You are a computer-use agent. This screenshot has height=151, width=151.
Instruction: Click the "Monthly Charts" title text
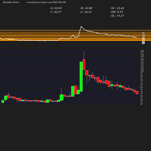11,2
